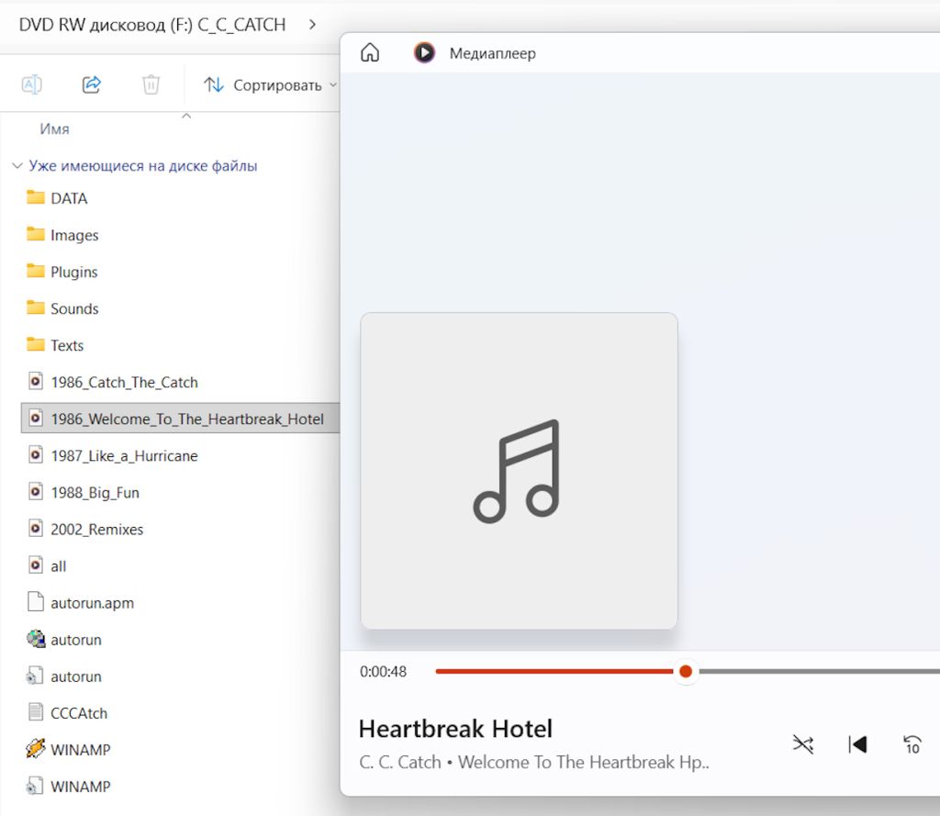Screen dimensions: 940x816
Task: Click the album art placeholder thumbnail
Action: pyautogui.click(x=520, y=471)
